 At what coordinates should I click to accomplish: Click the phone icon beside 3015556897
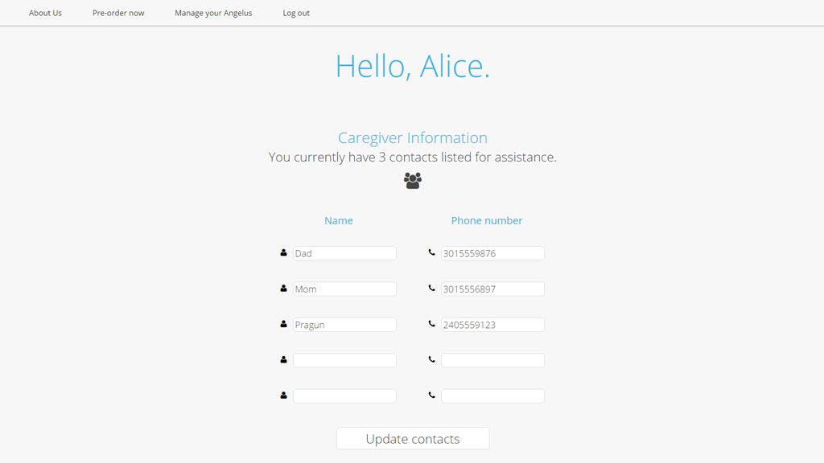[x=432, y=289]
